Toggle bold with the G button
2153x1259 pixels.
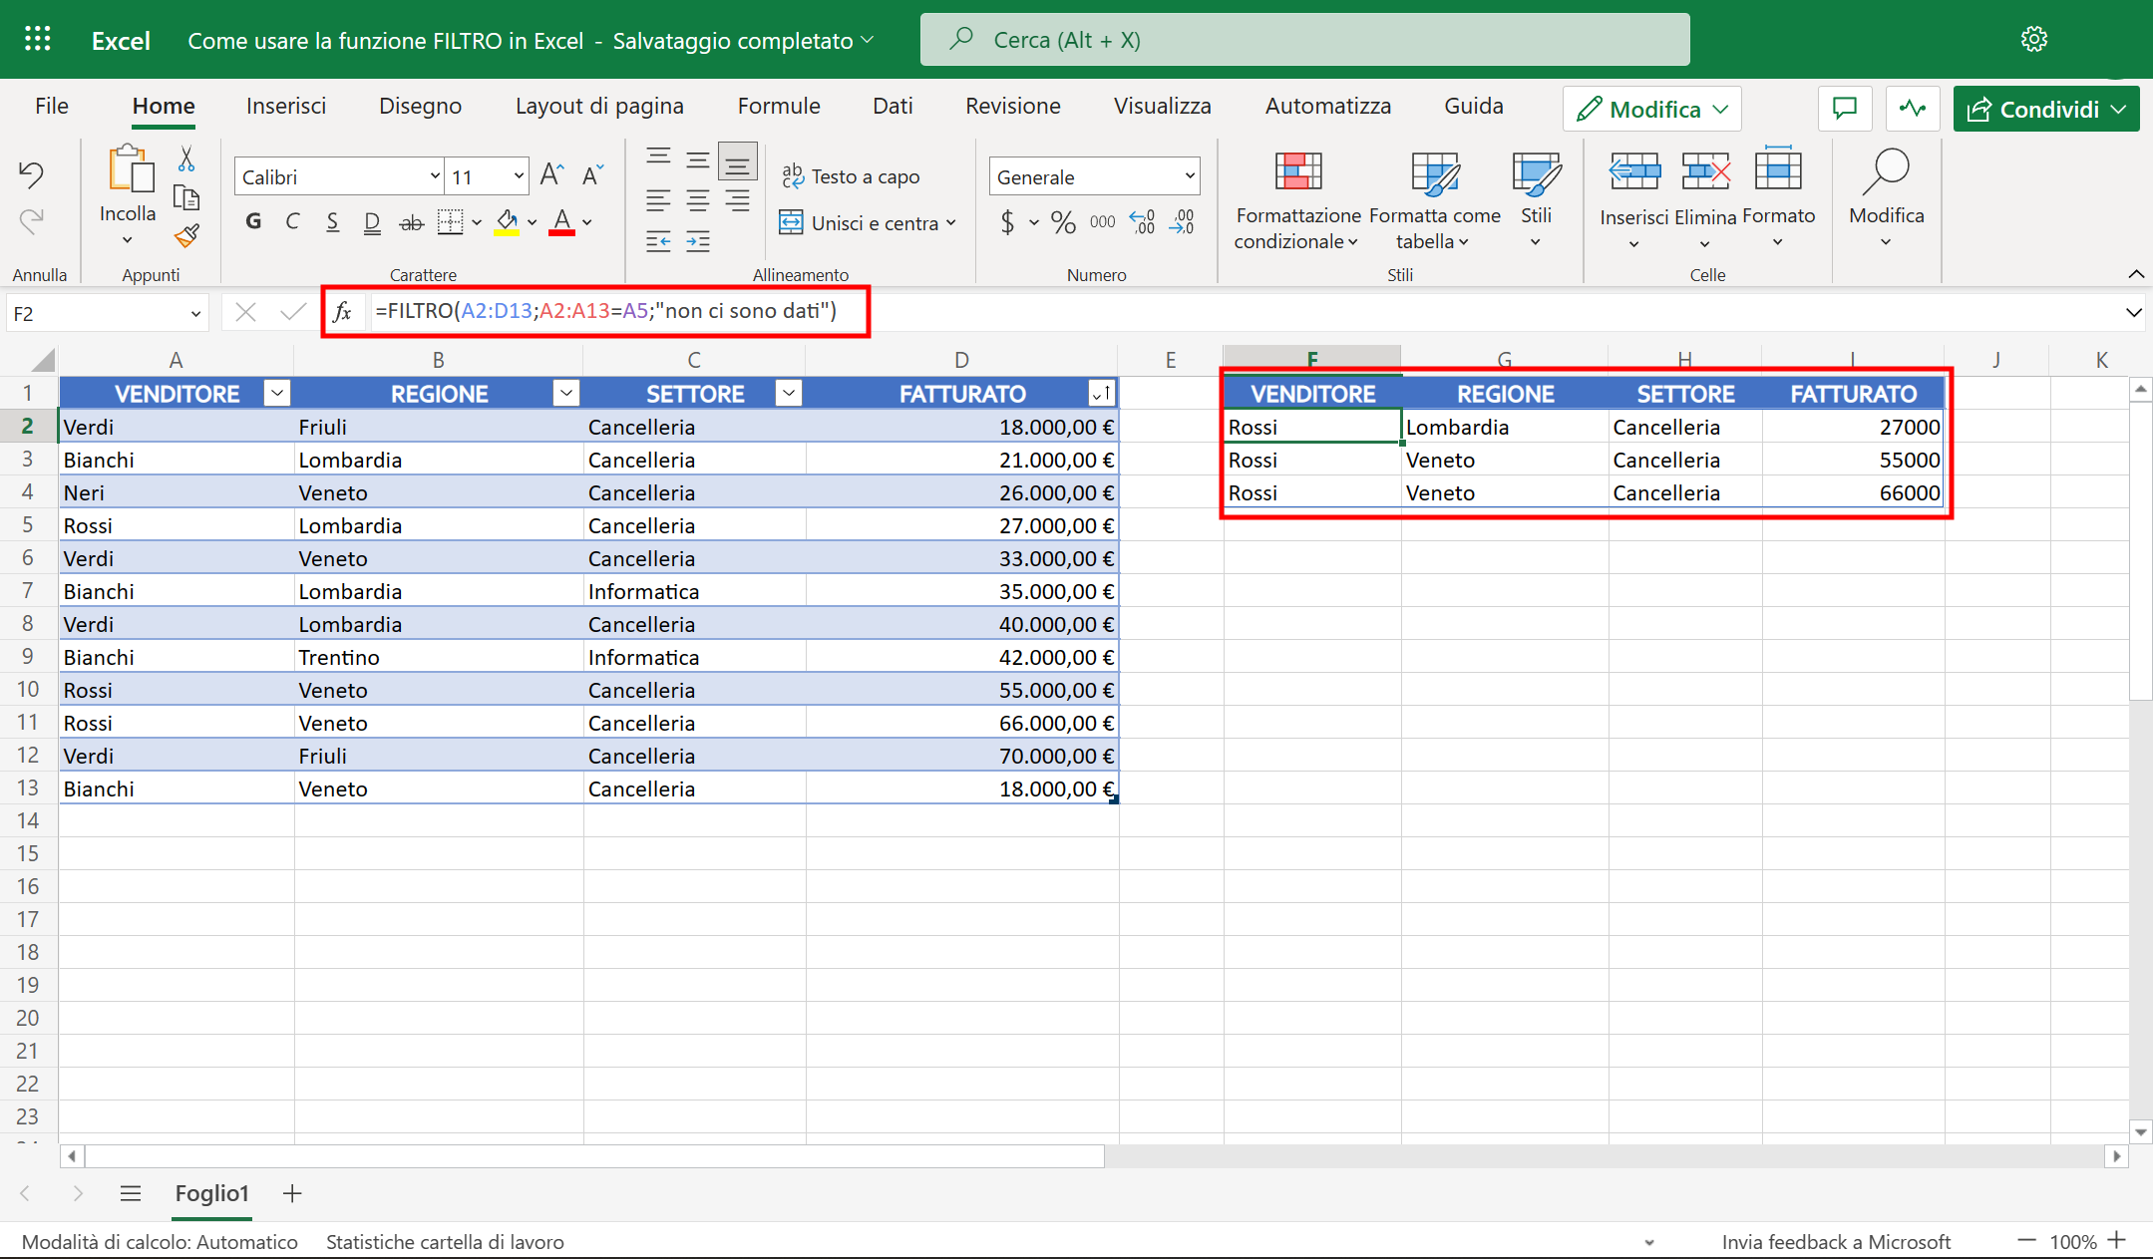[x=252, y=221]
